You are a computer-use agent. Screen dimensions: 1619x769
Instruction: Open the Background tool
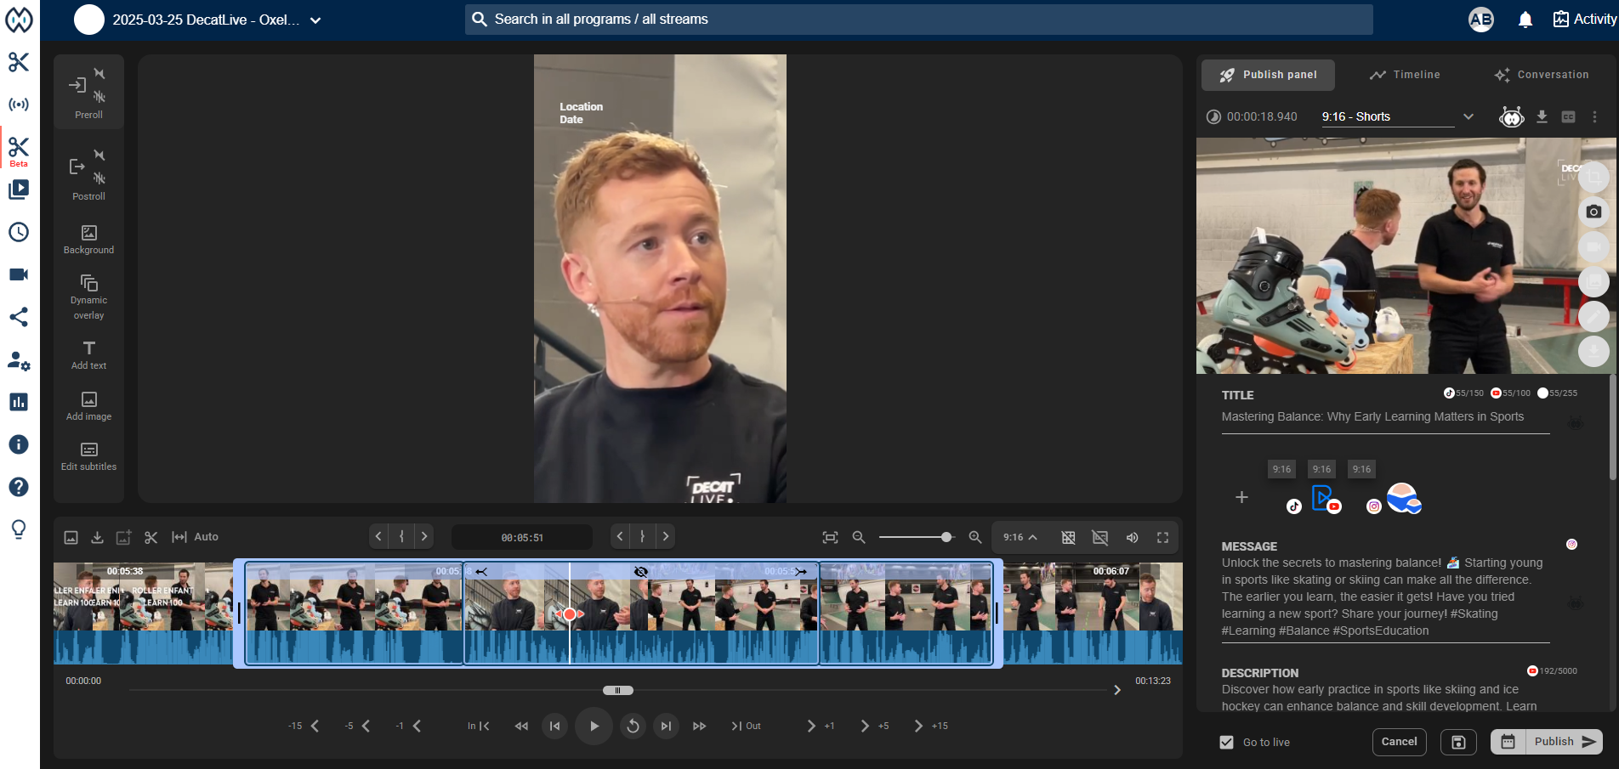click(88, 238)
